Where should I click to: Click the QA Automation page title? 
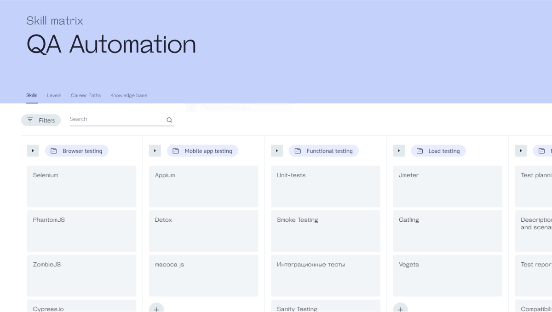point(111,45)
